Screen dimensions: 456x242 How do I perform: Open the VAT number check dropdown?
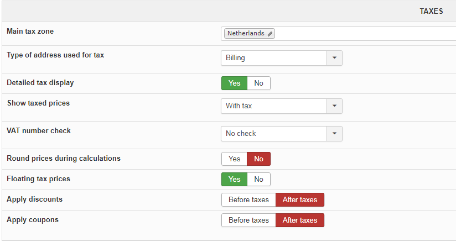point(282,133)
